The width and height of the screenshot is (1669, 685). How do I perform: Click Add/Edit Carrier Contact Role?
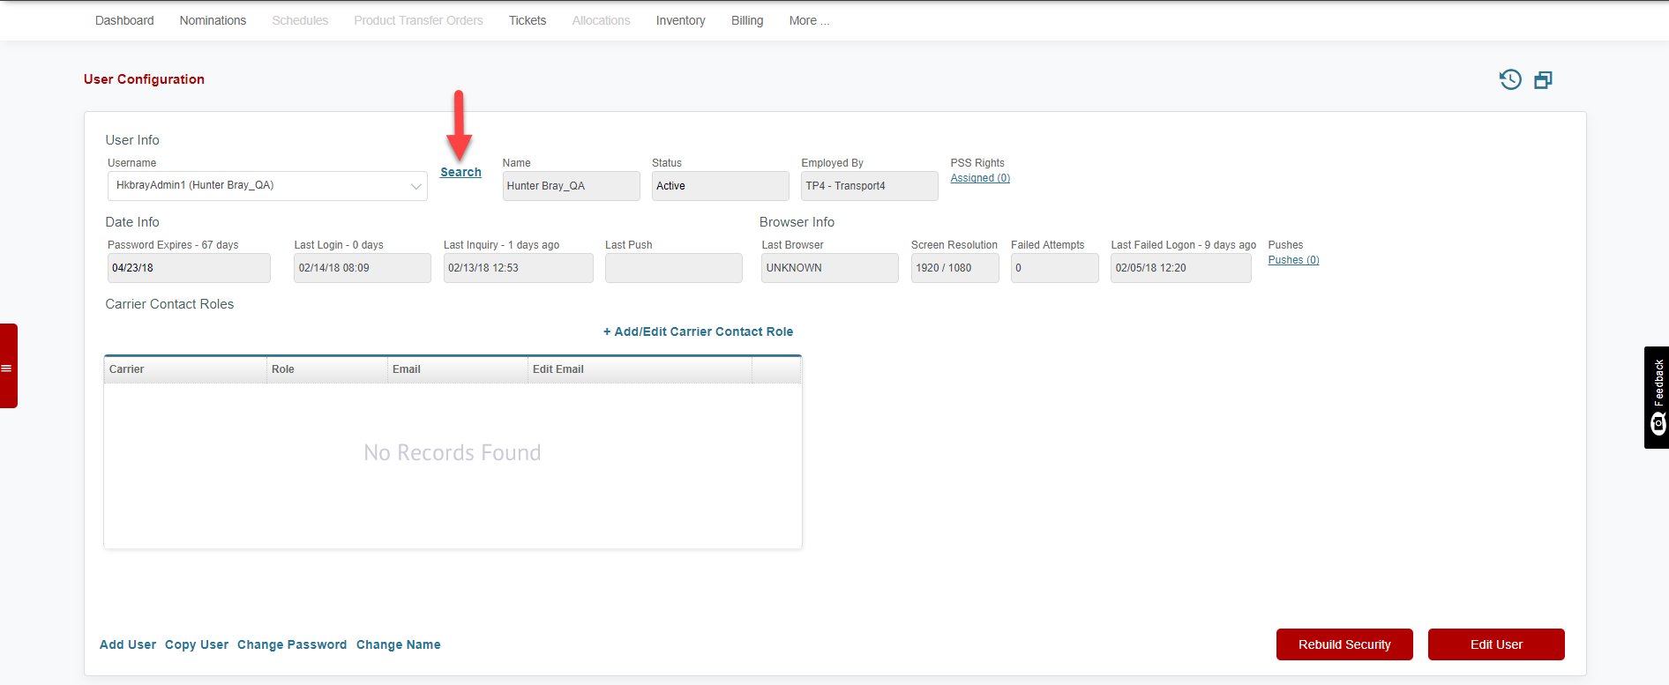(698, 331)
